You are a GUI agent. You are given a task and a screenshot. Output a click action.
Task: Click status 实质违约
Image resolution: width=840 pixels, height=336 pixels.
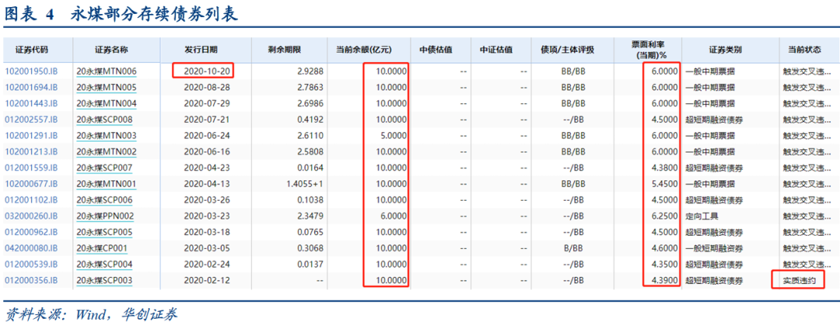800,280
